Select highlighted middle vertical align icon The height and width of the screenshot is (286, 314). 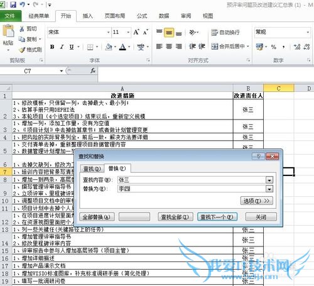click(169, 33)
